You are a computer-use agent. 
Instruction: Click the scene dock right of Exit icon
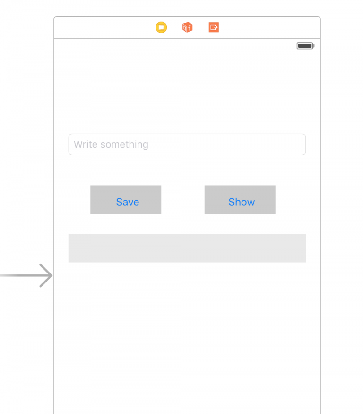269,27
